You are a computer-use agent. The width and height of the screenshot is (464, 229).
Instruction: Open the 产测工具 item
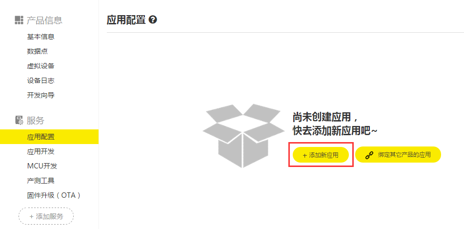(41, 180)
